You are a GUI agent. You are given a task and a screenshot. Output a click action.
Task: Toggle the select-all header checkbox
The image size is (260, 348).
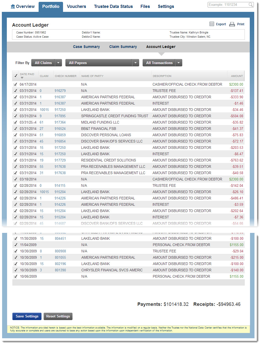tap(15, 76)
